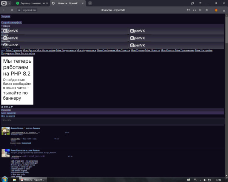Select the «Мои новости» feed tab

tap(8, 113)
